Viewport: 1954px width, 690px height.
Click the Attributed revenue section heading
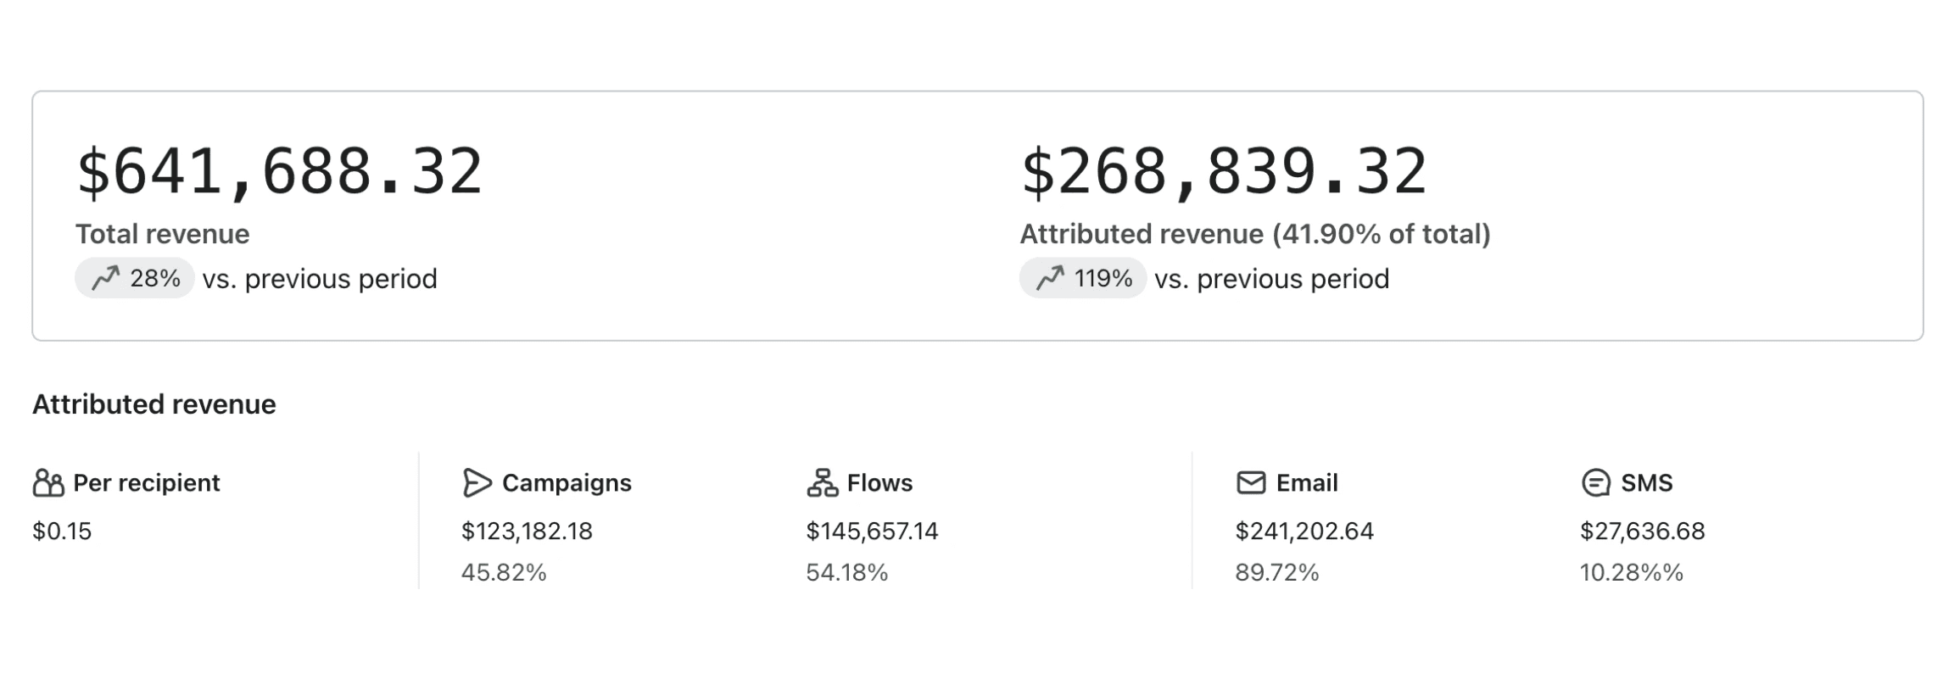click(x=154, y=404)
